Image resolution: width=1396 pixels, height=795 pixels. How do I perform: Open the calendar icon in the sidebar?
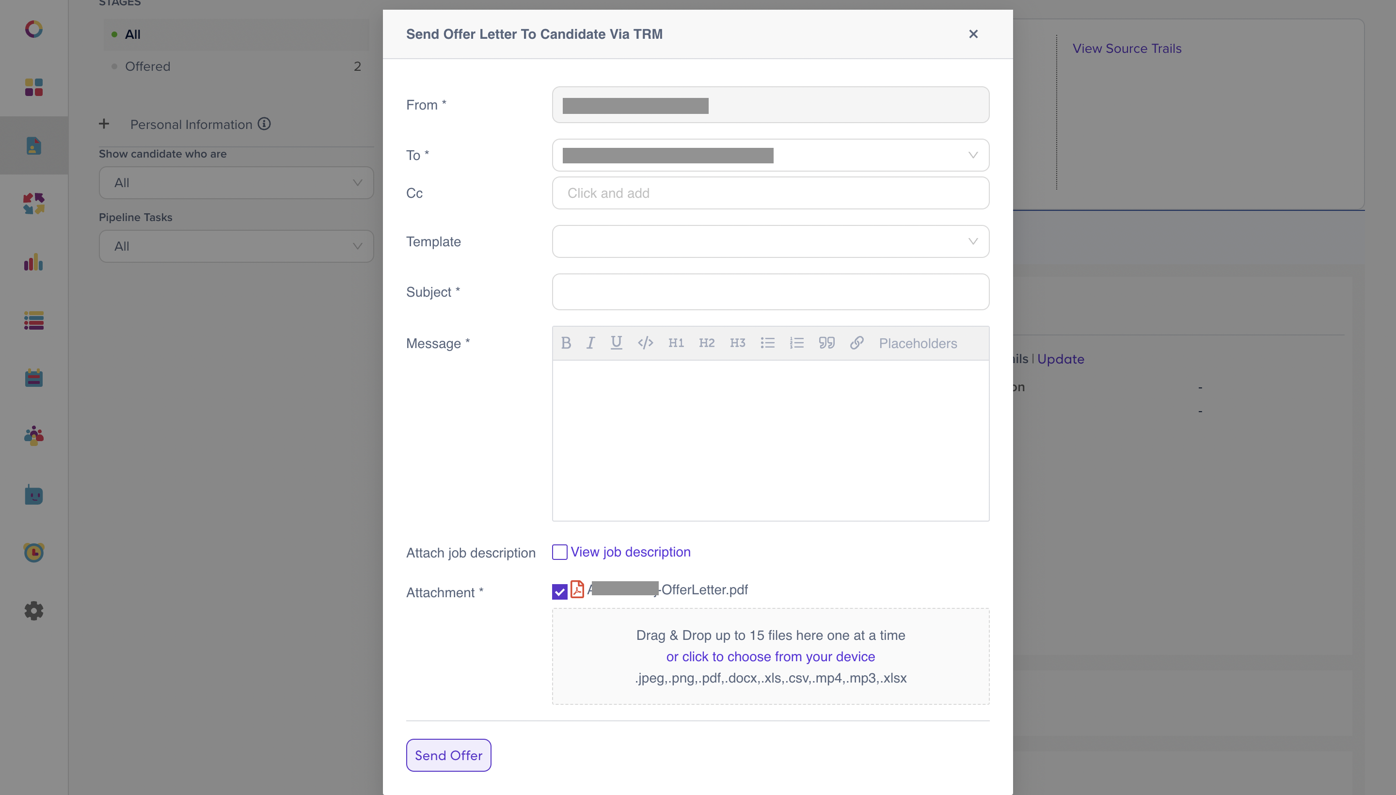coord(34,378)
